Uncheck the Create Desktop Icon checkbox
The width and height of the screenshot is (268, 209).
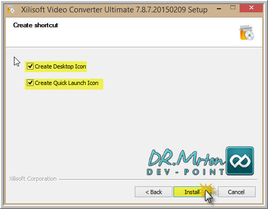(30, 66)
